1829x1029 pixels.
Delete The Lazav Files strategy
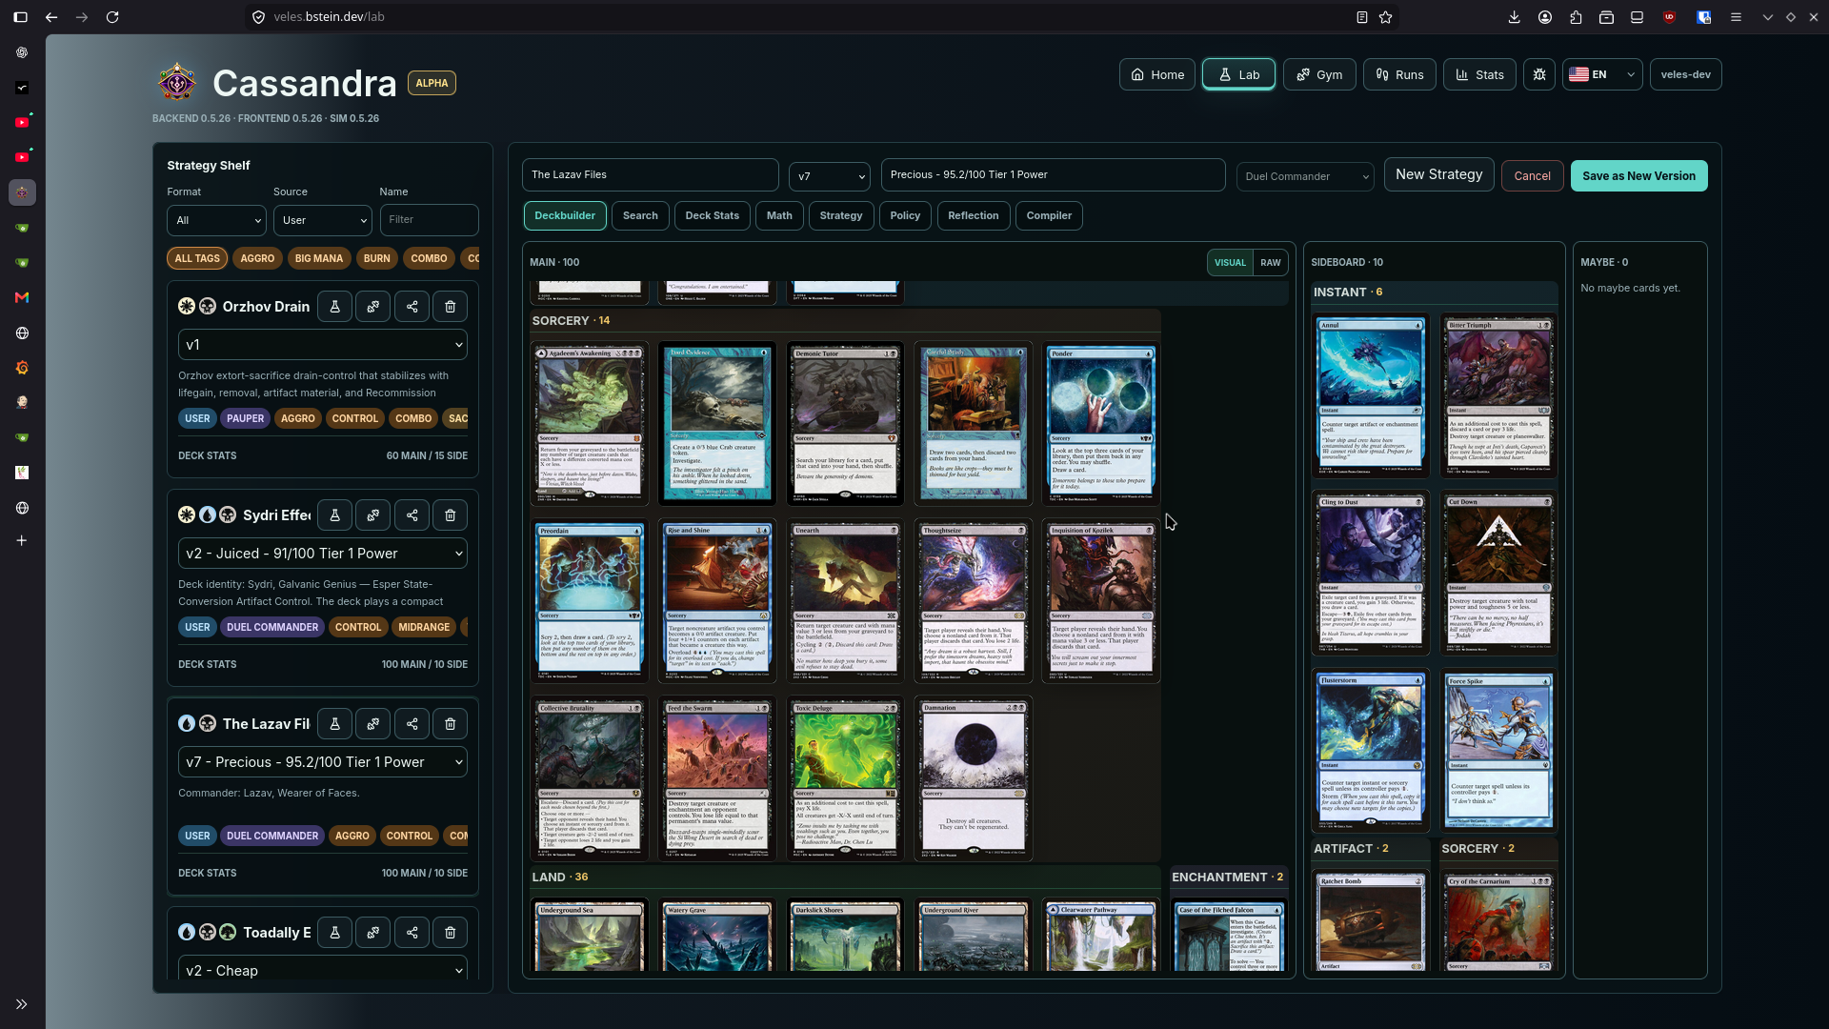click(451, 724)
